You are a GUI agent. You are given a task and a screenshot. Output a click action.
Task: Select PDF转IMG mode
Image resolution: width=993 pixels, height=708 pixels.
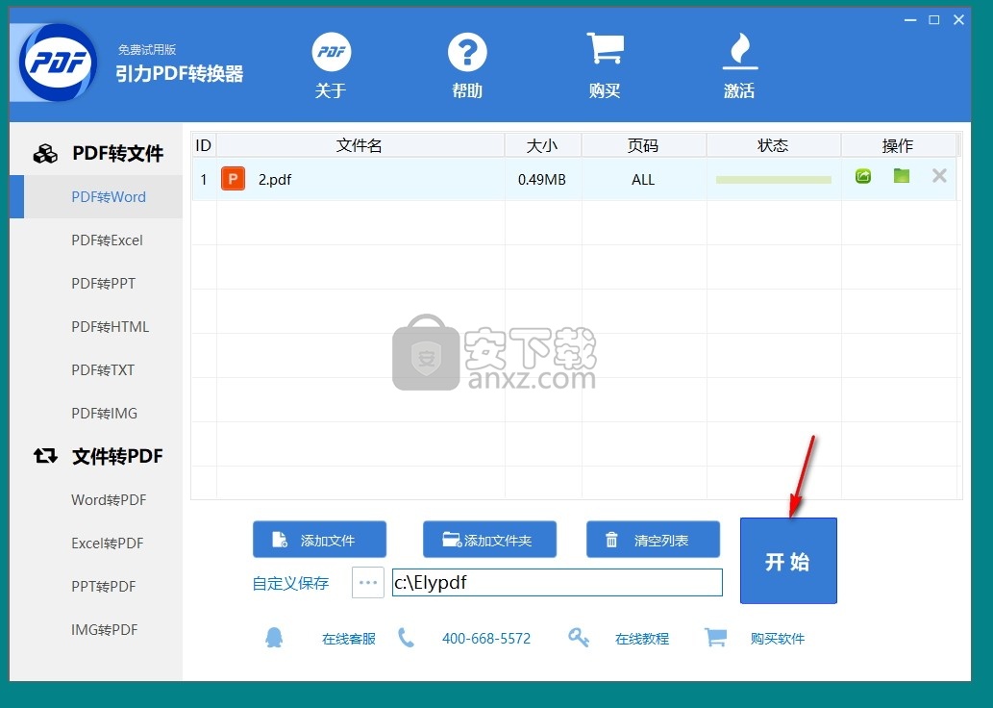pos(105,414)
